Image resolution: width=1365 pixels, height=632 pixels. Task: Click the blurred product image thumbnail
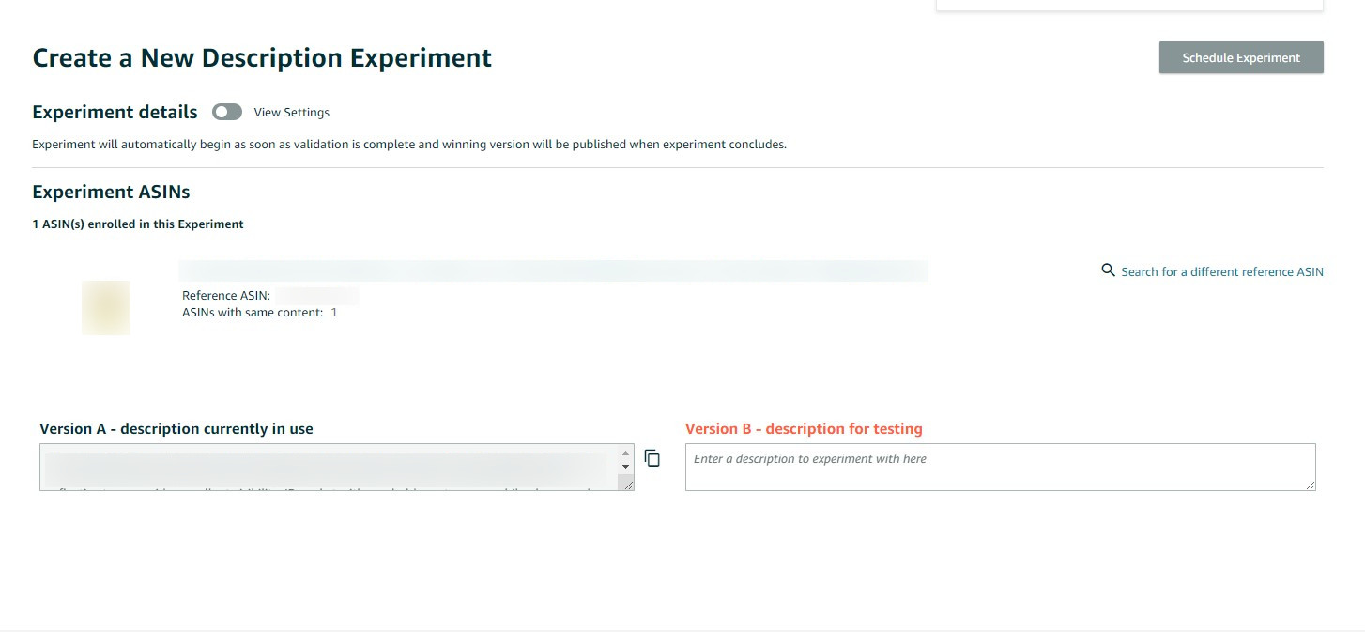(x=106, y=307)
